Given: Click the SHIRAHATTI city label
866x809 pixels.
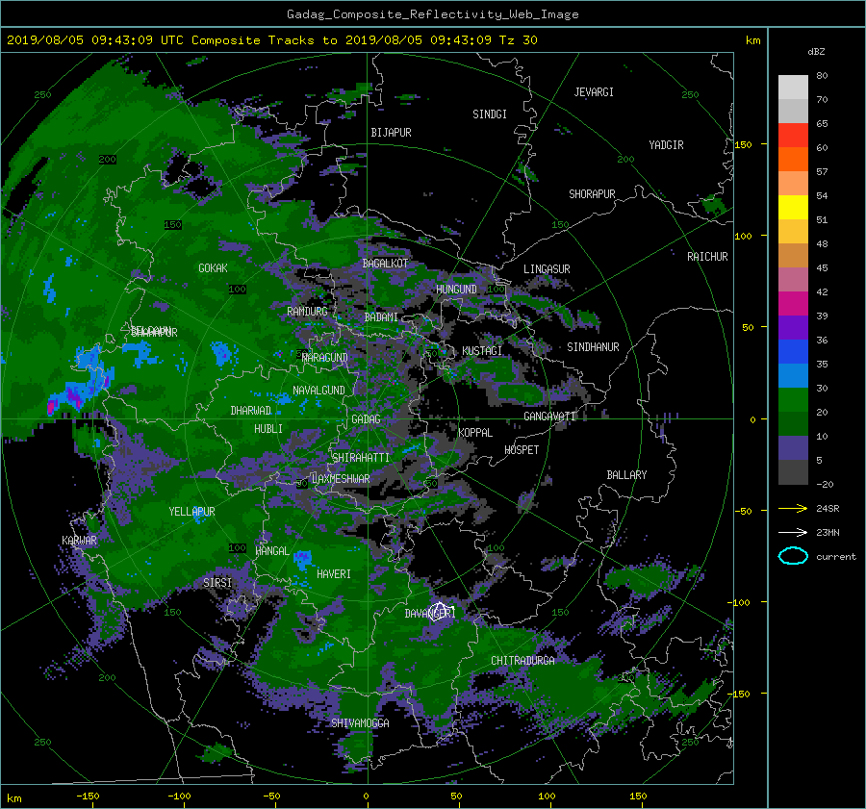Looking at the screenshot, I should tap(361, 458).
